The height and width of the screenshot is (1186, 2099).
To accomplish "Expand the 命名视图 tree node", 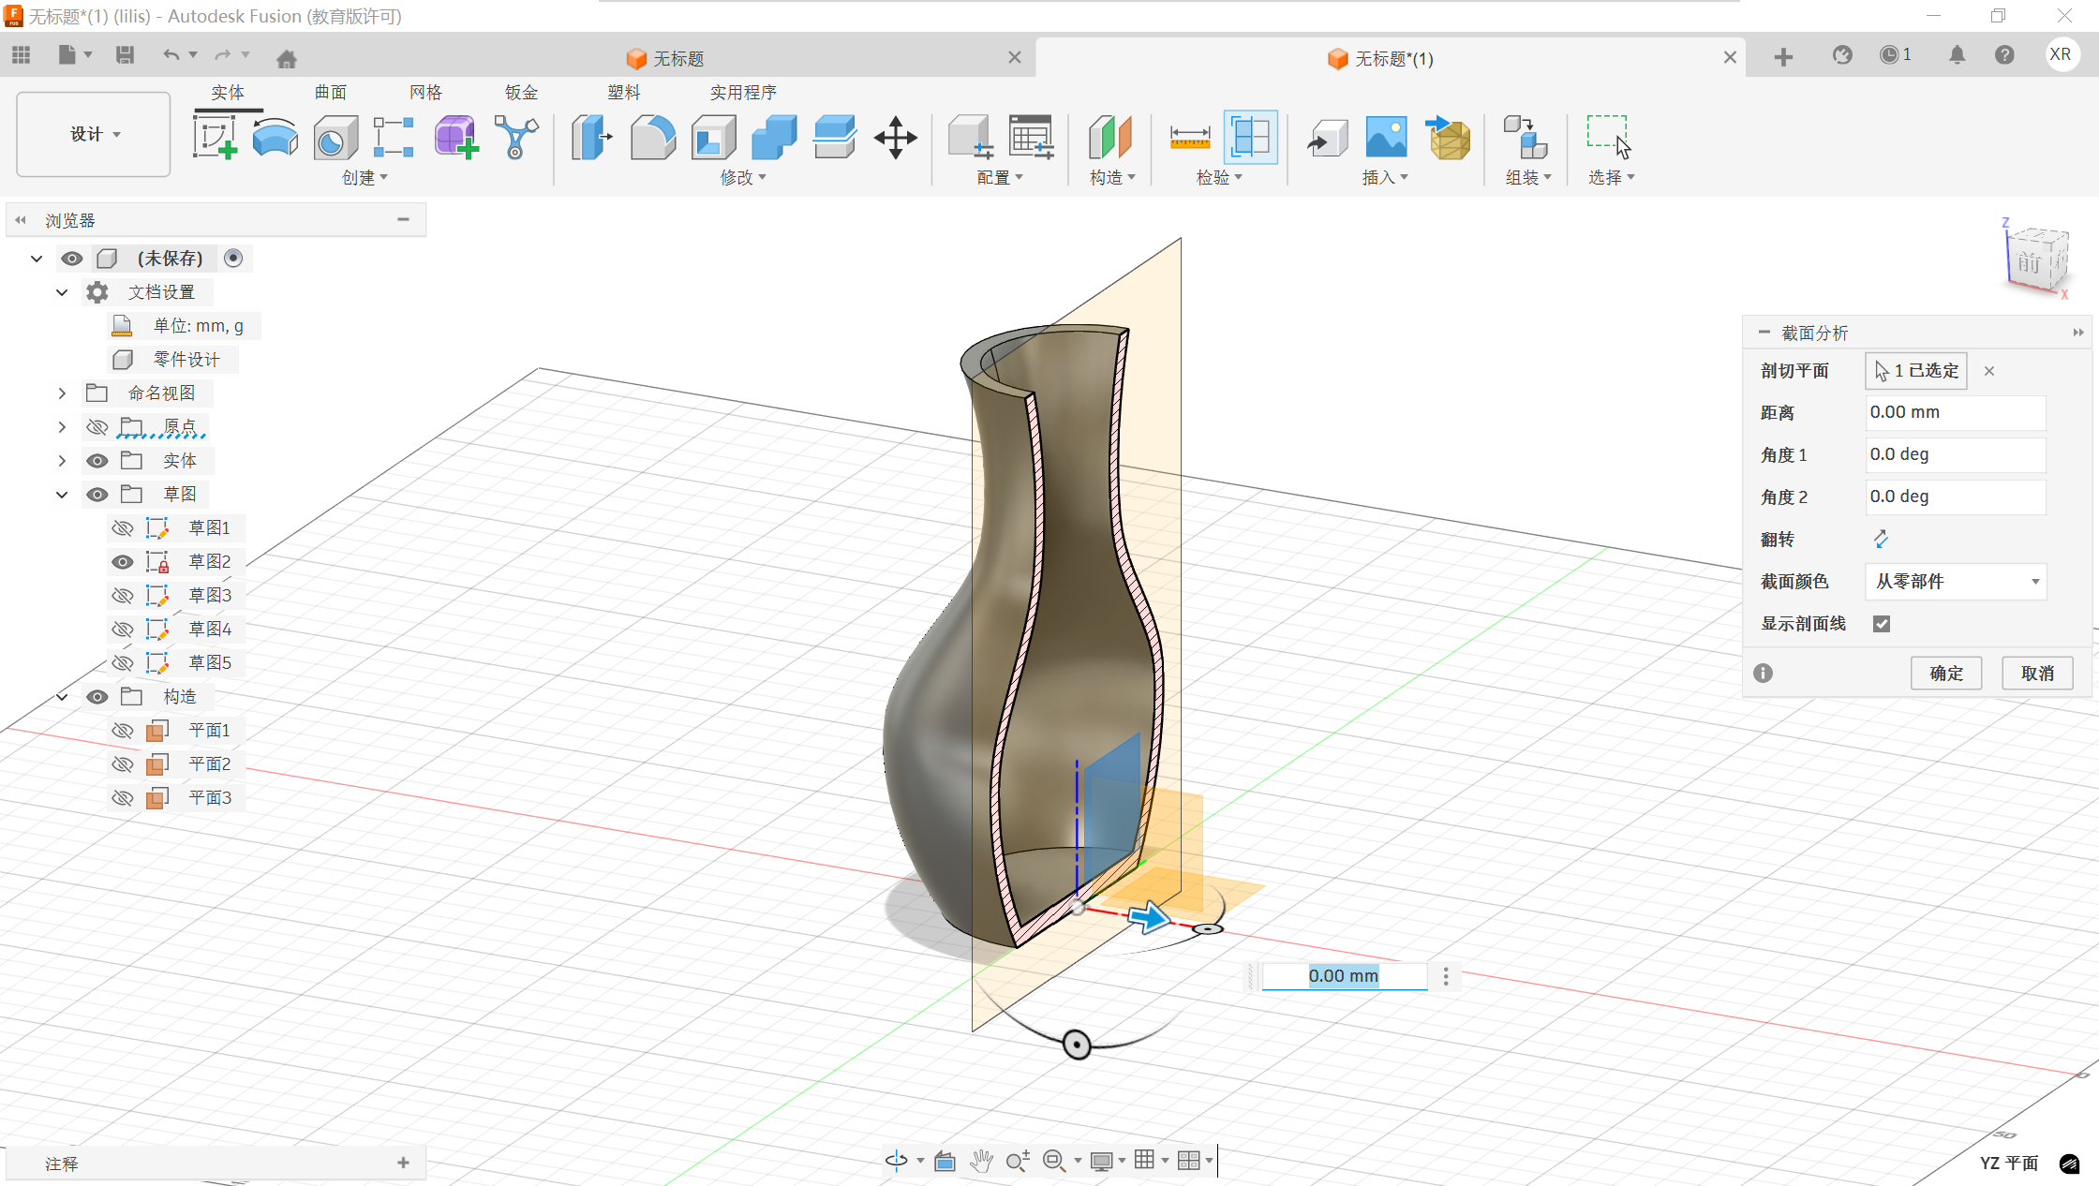I will tap(62, 393).
